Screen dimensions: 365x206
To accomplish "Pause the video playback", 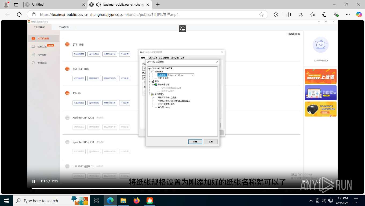I will [x=34, y=181].
